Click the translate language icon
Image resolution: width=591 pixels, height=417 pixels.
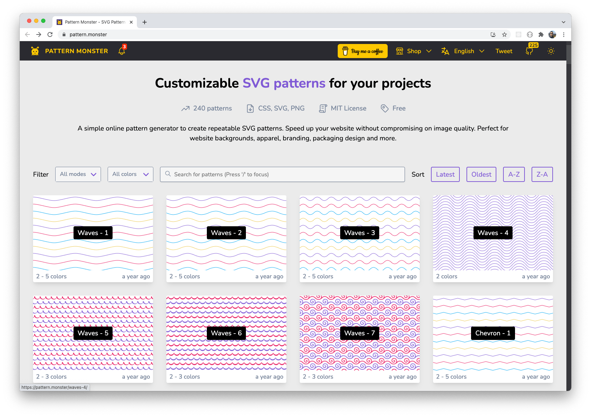445,51
